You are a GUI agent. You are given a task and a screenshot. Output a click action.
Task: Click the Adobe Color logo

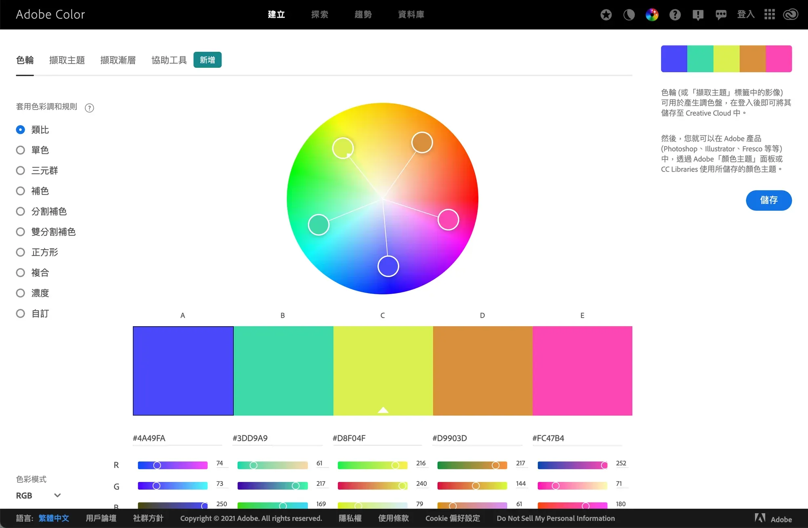pyautogui.click(x=50, y=15)
